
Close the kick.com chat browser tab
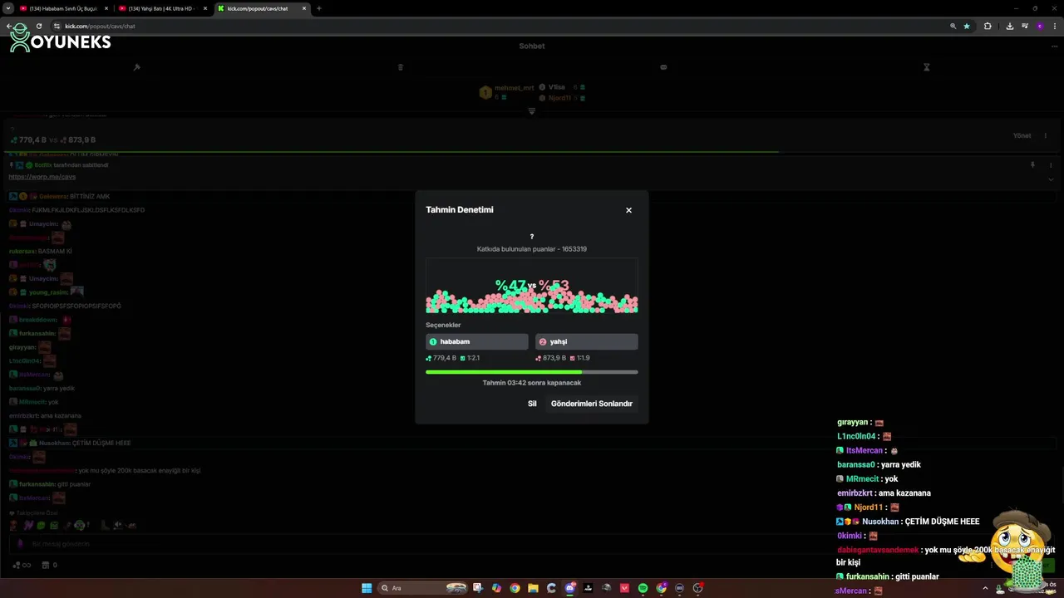pos(304,8)
